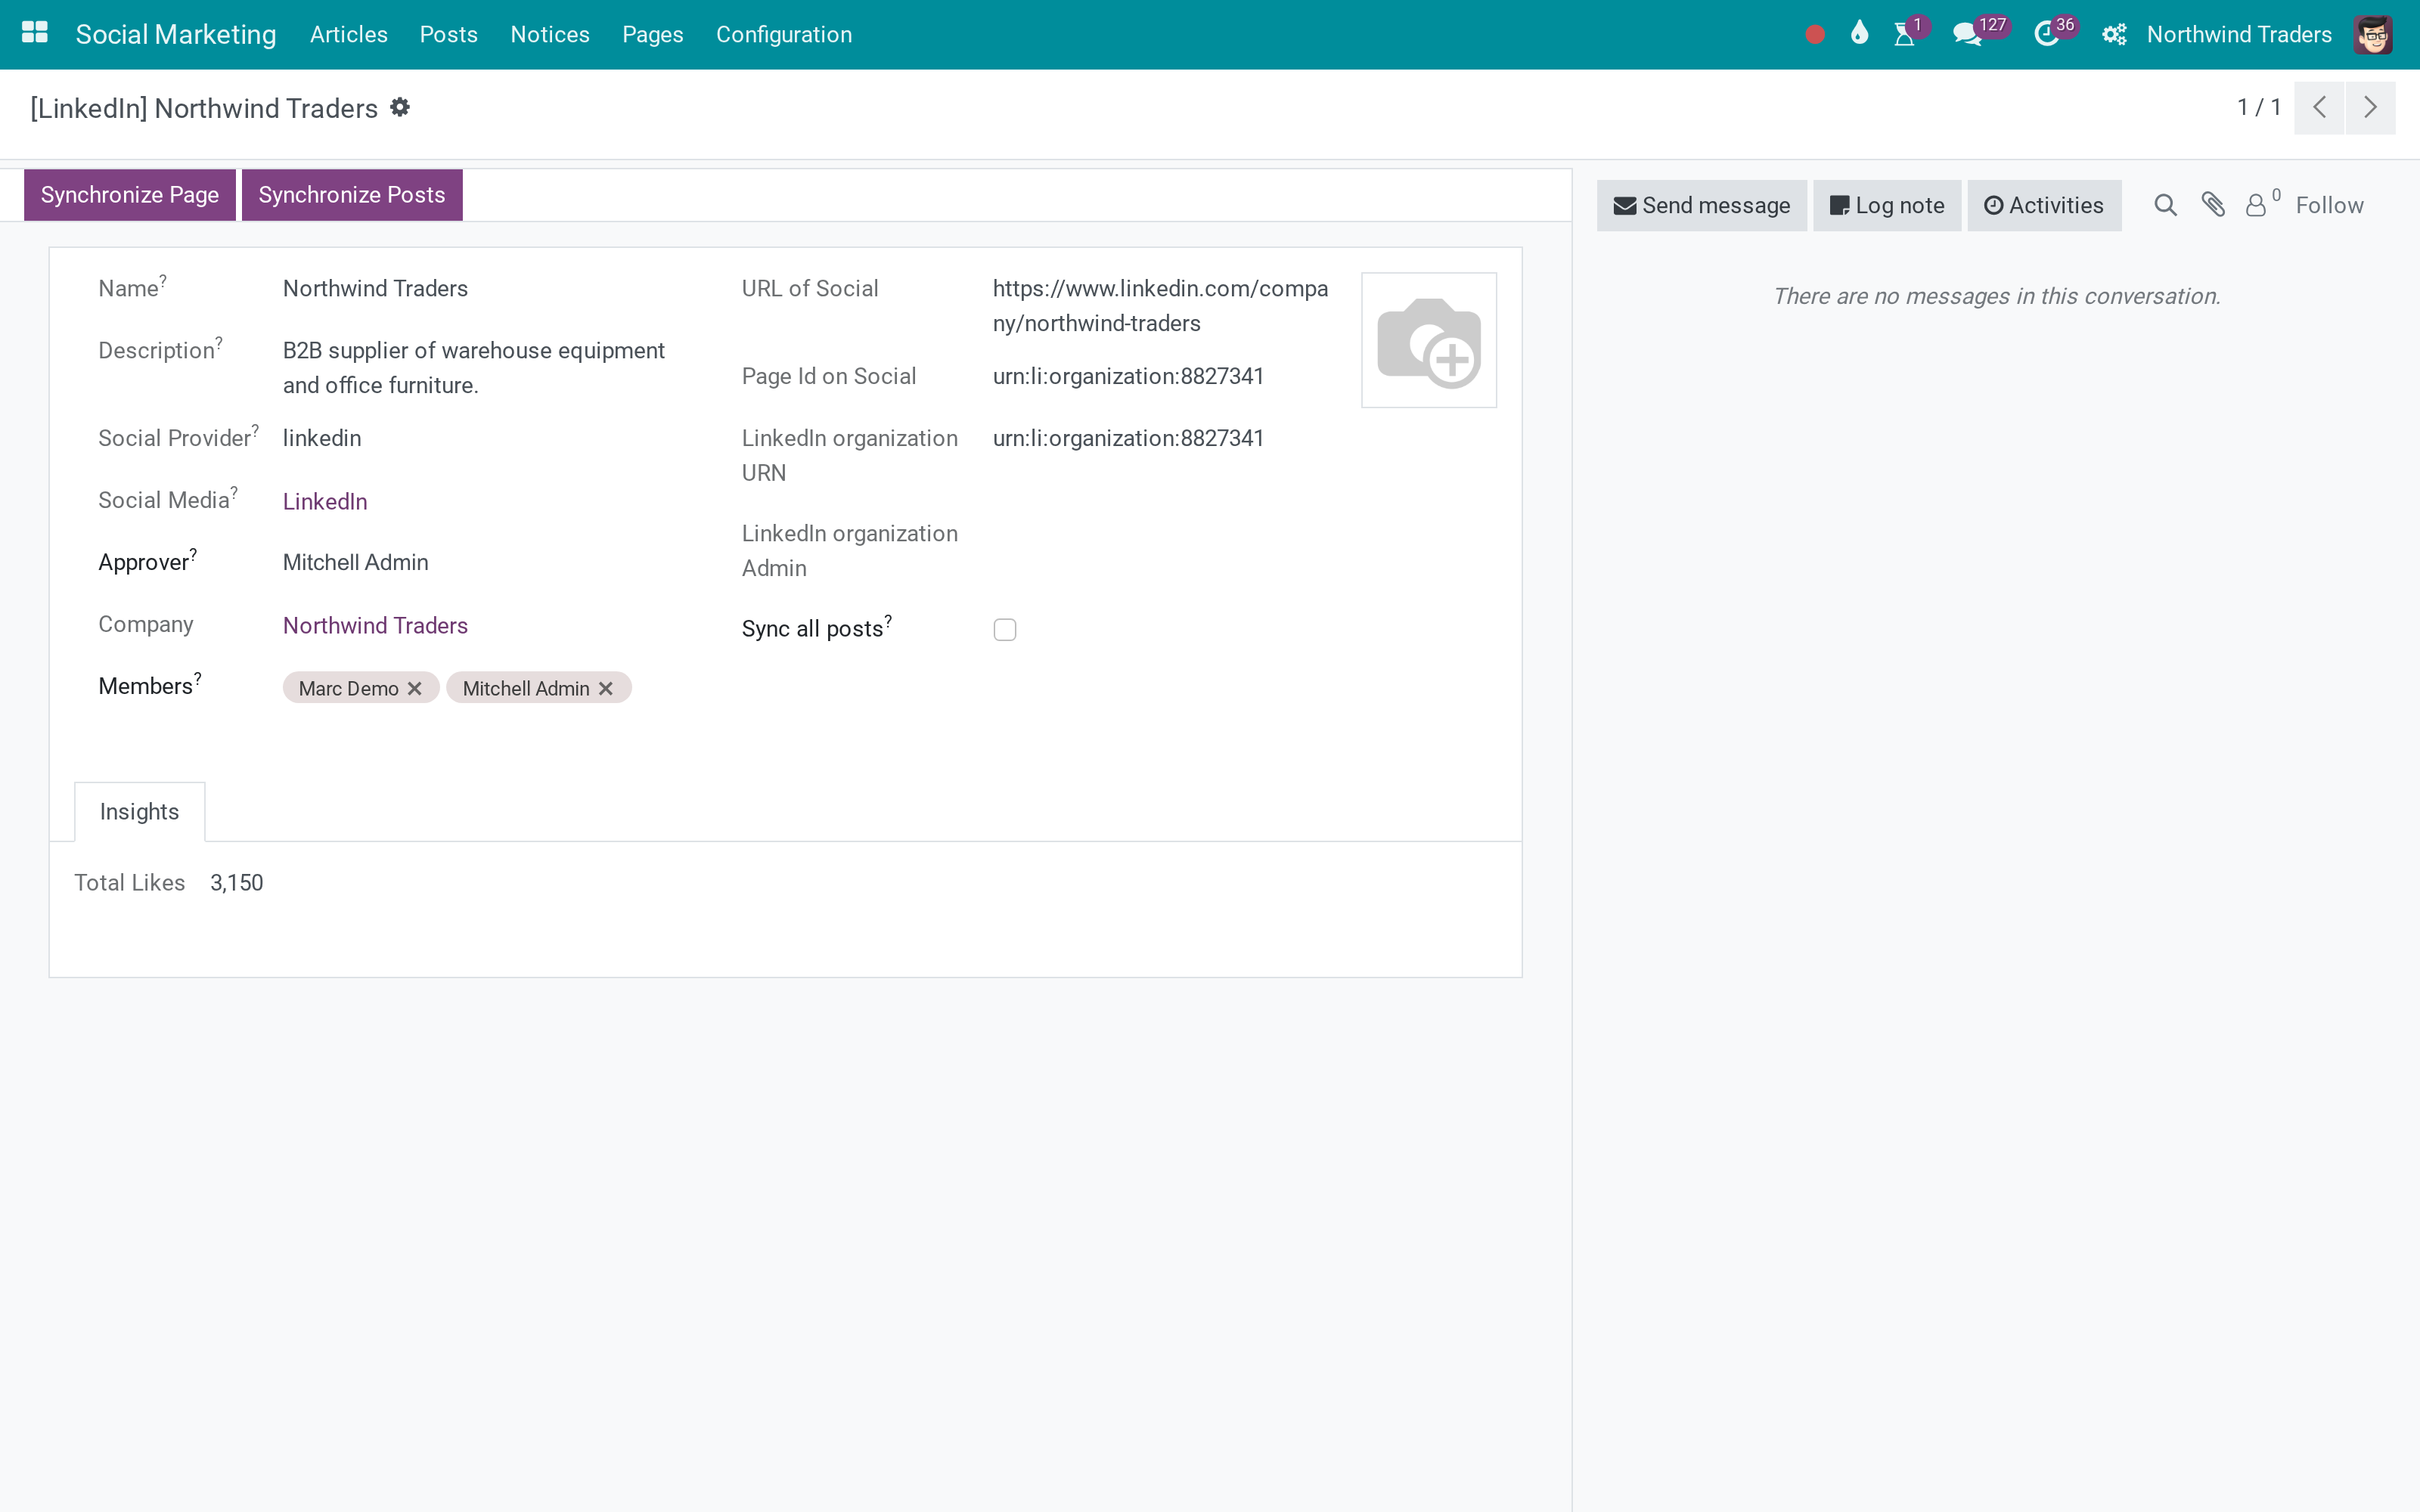This screenshot has height=1512, width=2420.
Task: Click the Social Provider value linkedin
Action: 322,438
